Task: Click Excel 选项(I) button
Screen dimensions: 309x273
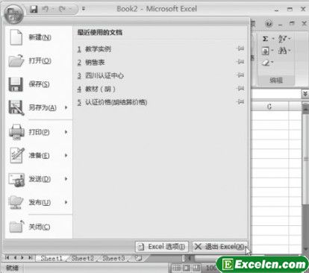Action: 162,247
